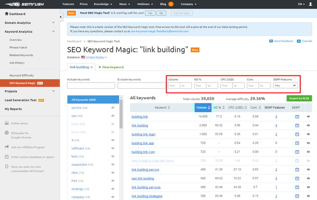Click the customizable API format braces icon

[7, 166]
